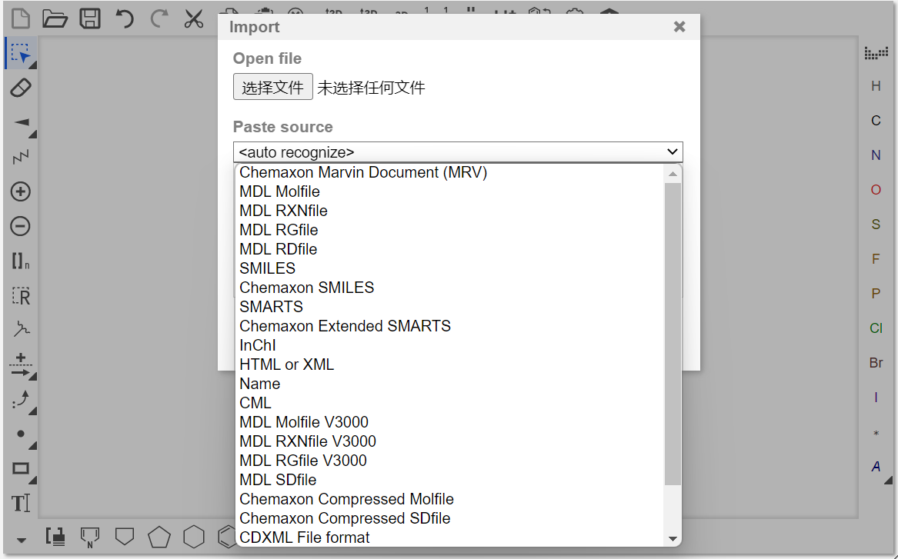Select the asterisk any-atom tool

(876, 434)
